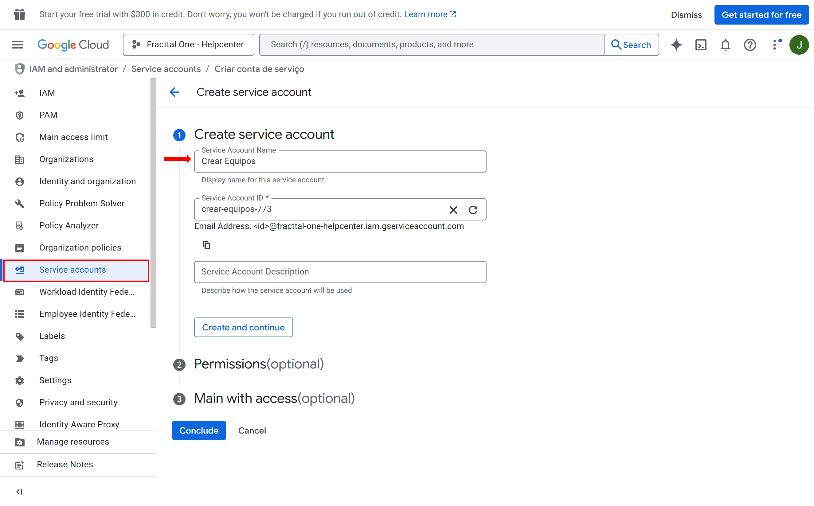This screenshot has width=814, height=506.
Task: Open the Gemini assistant
Action: (676, 45)
